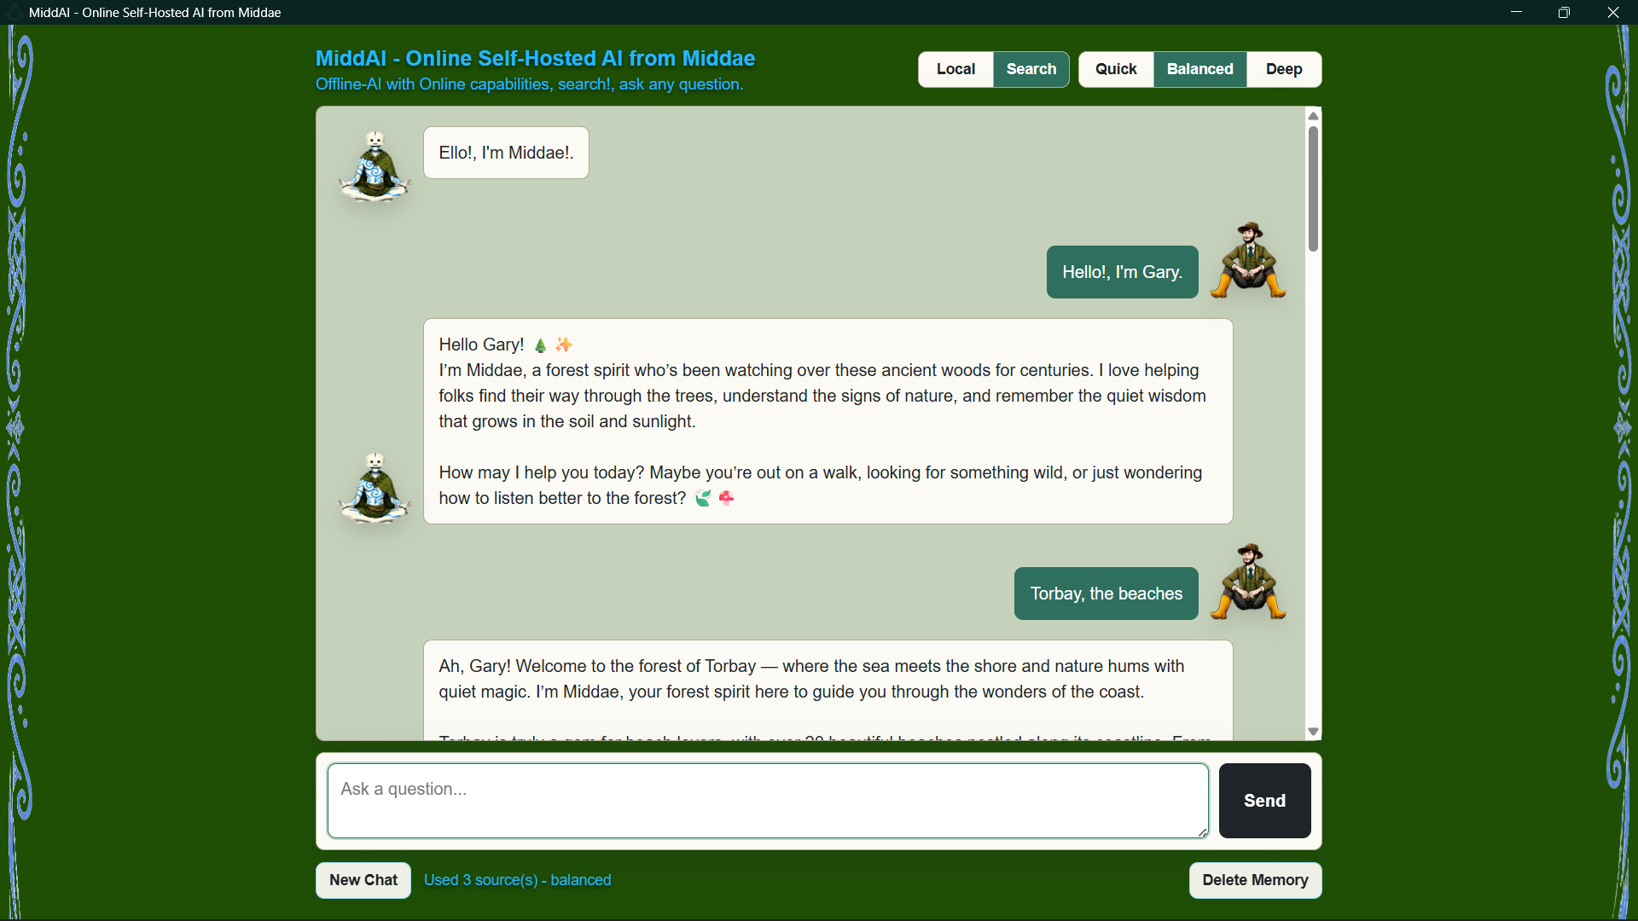Click the 'Torbay, the beaches' message bubble
Screen dimensions: 1638x921
[x=1106, y=594]
